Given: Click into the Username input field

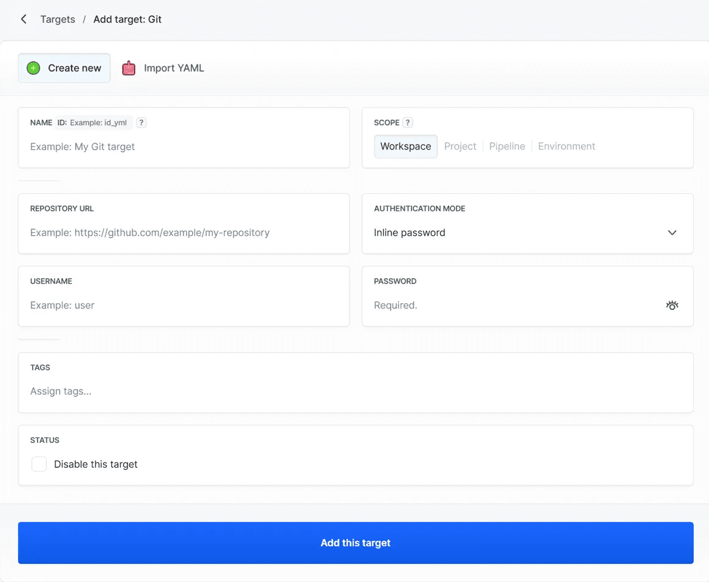Looking at the screenshot, I should tap(183, 306).
